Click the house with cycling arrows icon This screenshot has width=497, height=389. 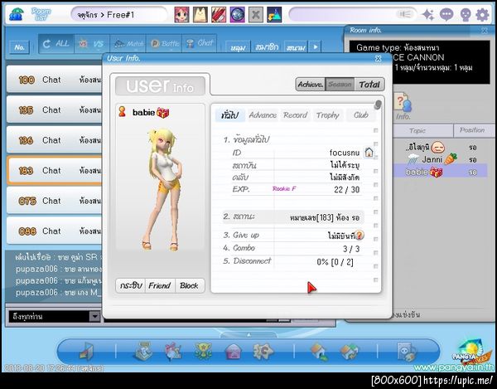click(x=350, y=352)
